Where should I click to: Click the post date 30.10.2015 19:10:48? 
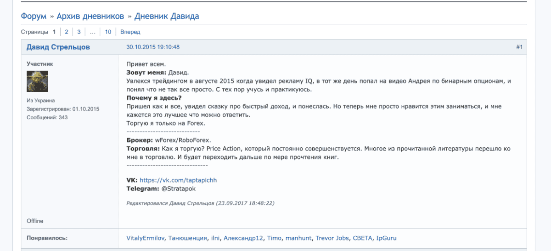153,47
